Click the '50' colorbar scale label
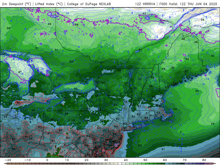220x165 pixels. click(145, 160)
